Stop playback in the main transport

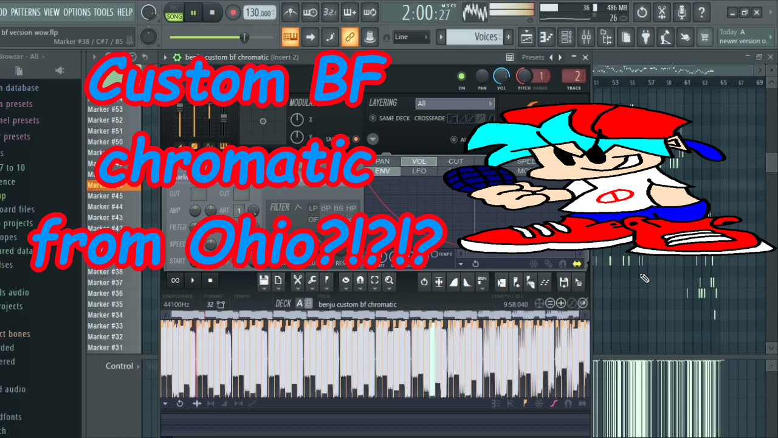(212, 12)
